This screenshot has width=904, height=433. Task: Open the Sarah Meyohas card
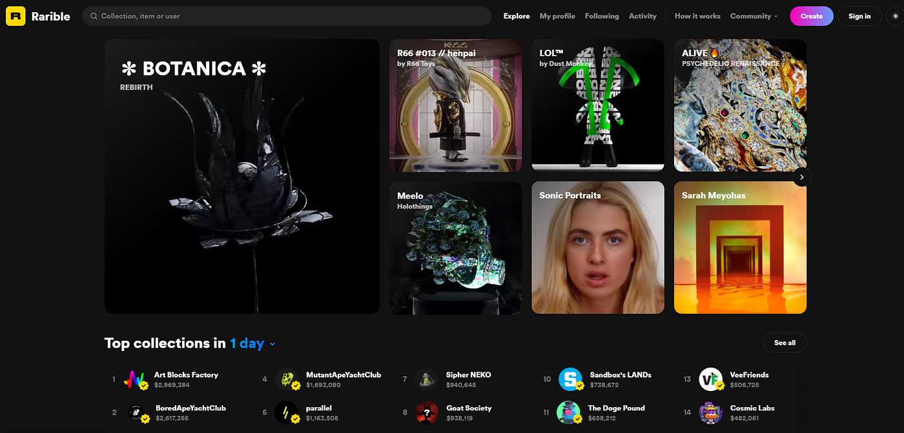click(x=740, y=248)
